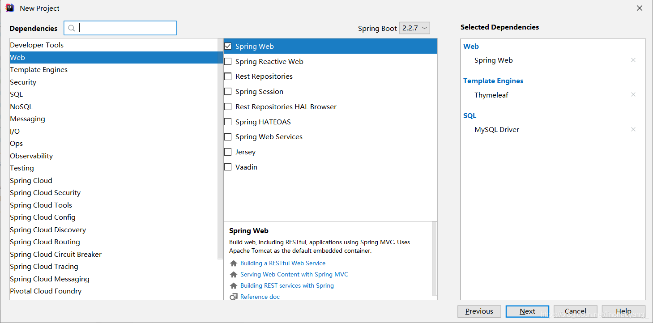This screenshot has width=653, height=323.
Task: Click the Next button
Action: 527,311
